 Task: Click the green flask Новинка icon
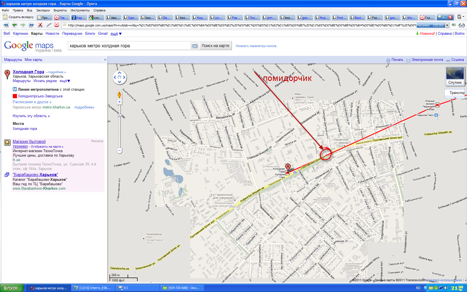(x=417, y=33)
